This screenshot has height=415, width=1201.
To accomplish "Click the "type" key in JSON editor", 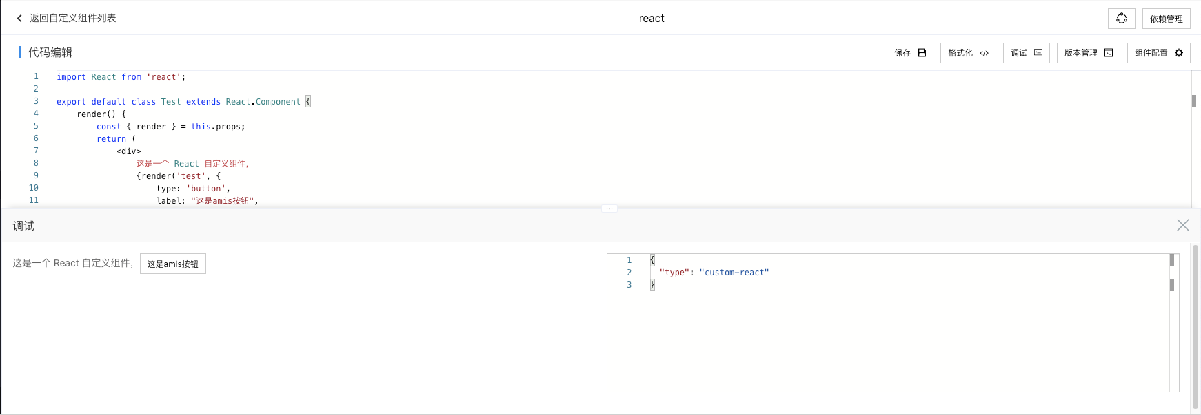I will (x=674, y=273).
